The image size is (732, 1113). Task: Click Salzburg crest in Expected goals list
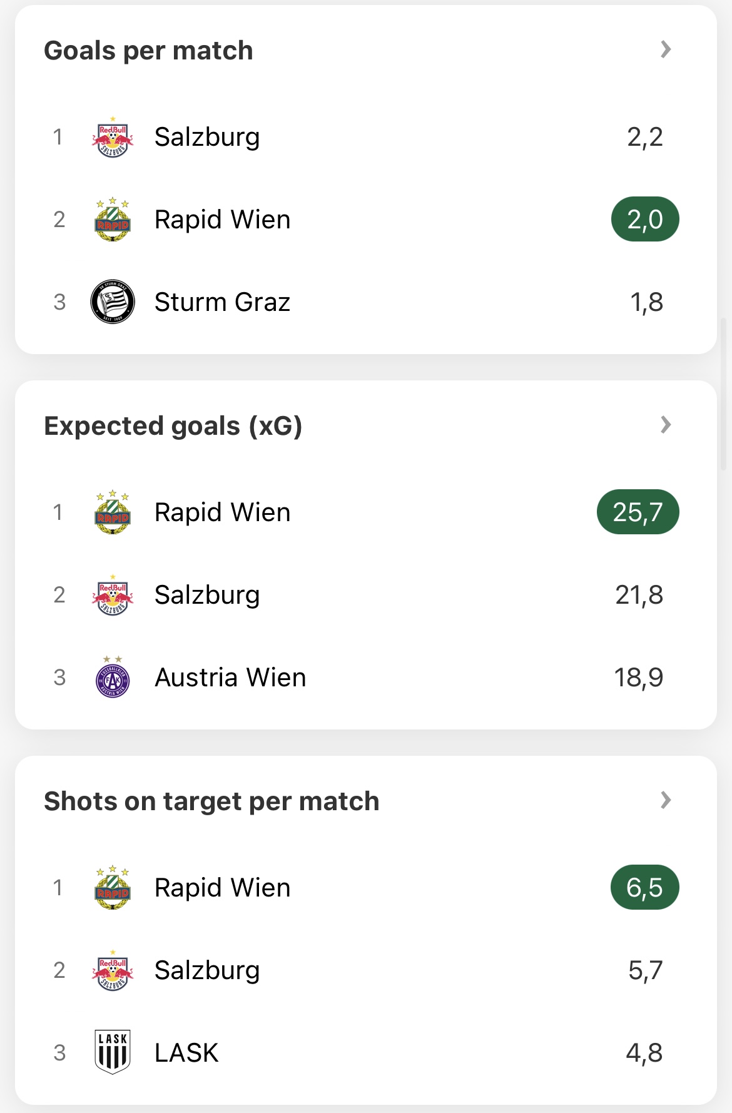point(113,595)
